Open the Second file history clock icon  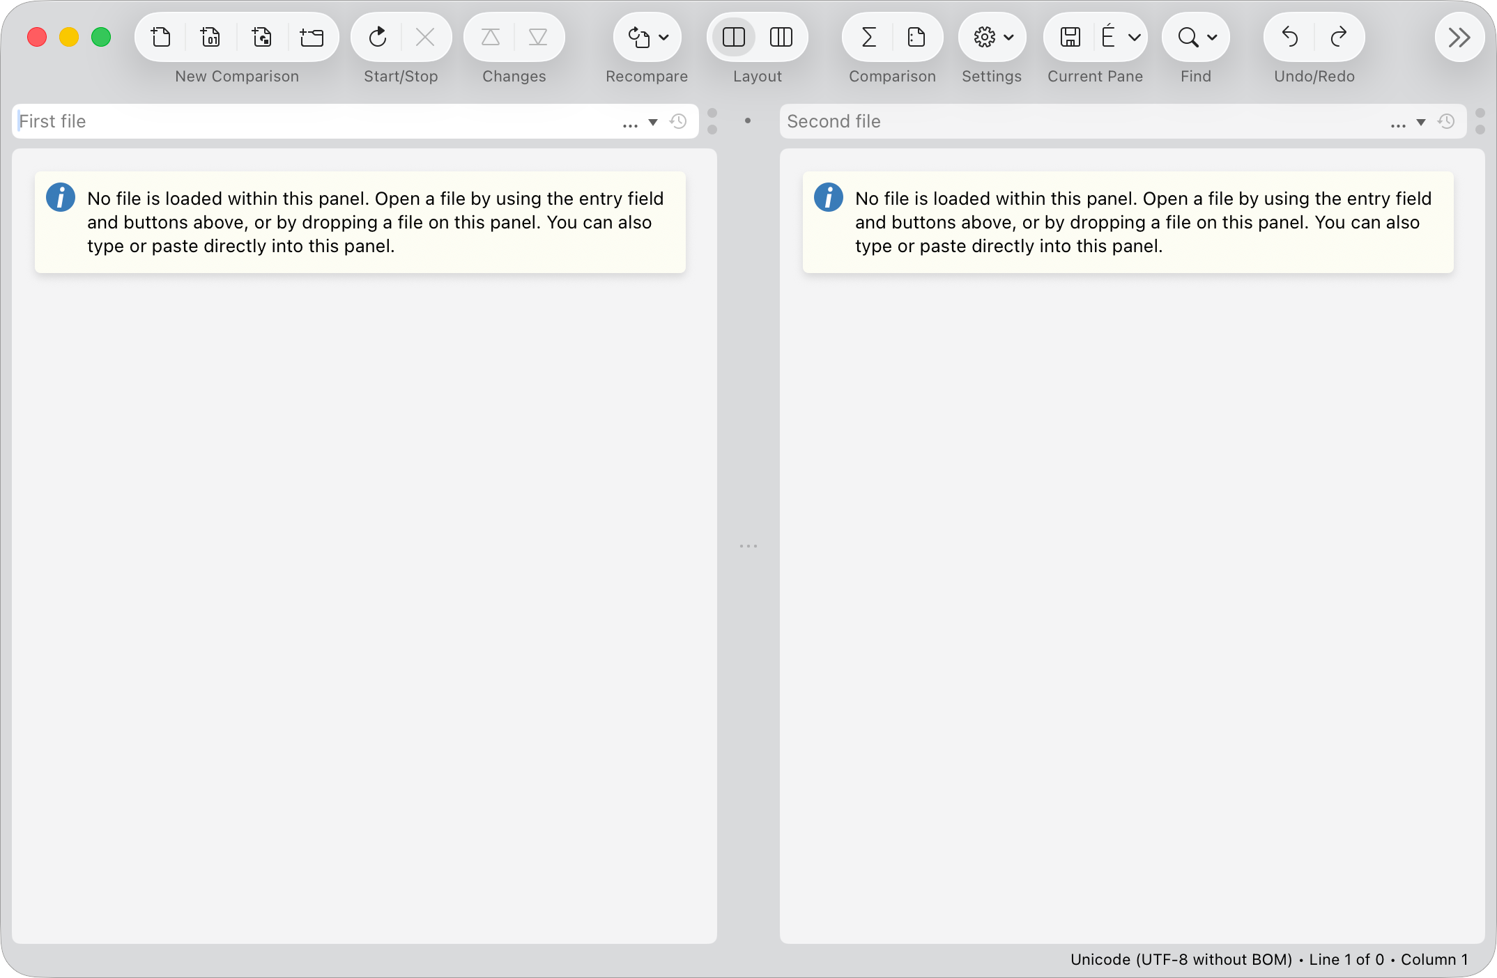point(1446,122)
